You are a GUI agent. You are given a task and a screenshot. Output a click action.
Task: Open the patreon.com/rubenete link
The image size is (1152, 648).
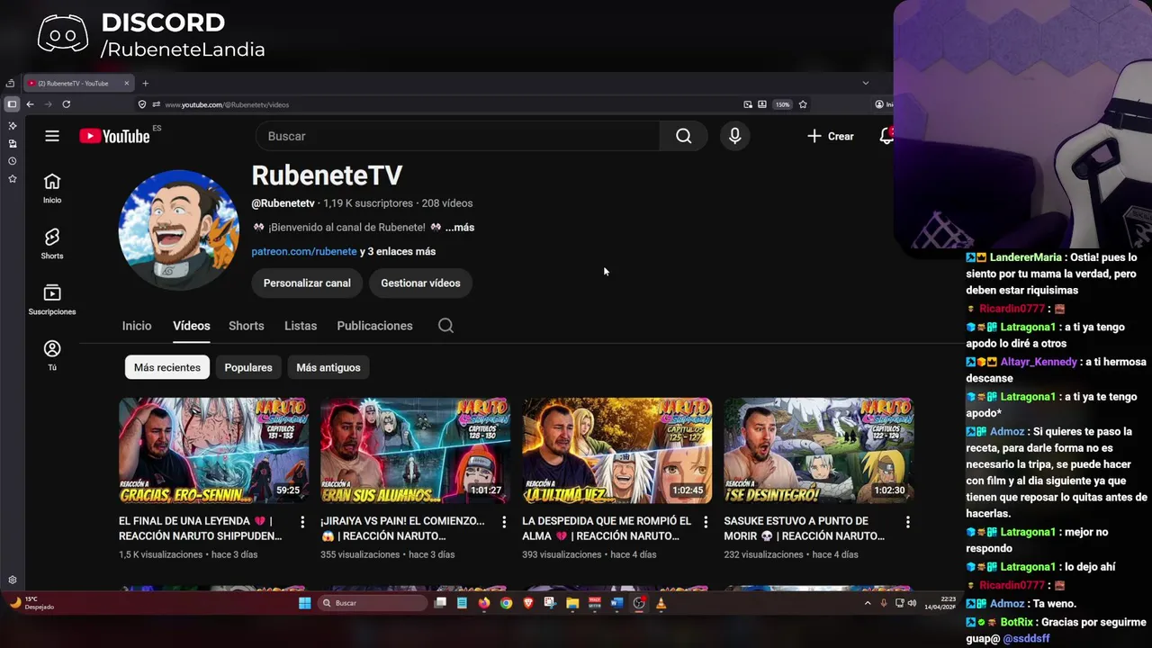(304, 252)
